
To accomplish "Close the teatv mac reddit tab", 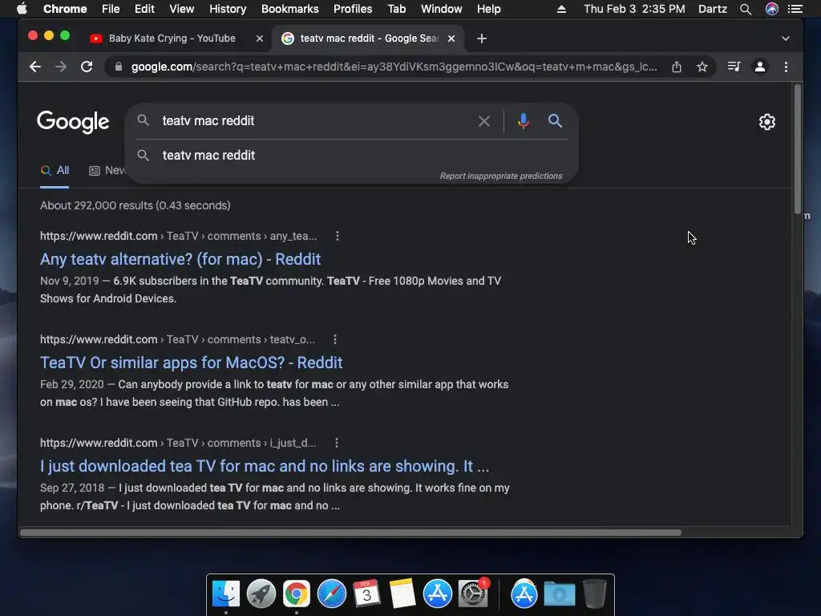I will (x=451, y=38).
